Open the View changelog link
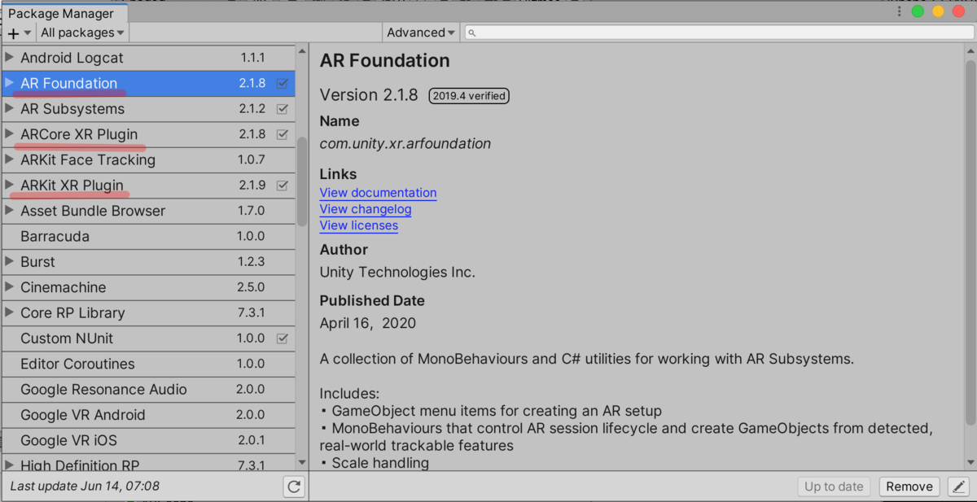 coord(366,209)
